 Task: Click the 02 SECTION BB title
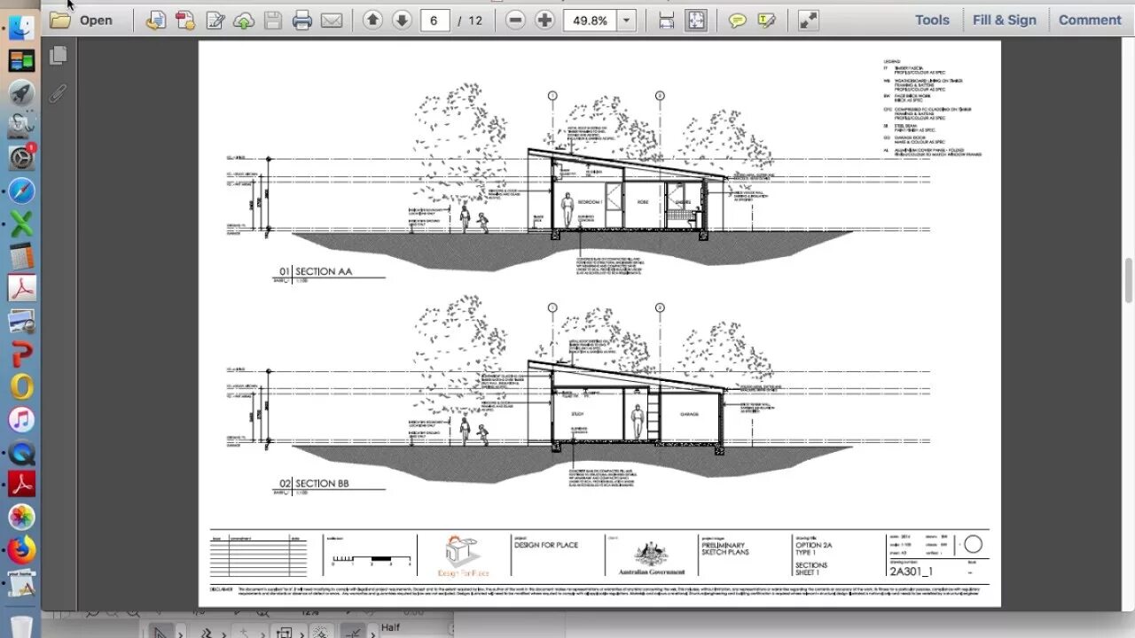[x=315, y=484]
